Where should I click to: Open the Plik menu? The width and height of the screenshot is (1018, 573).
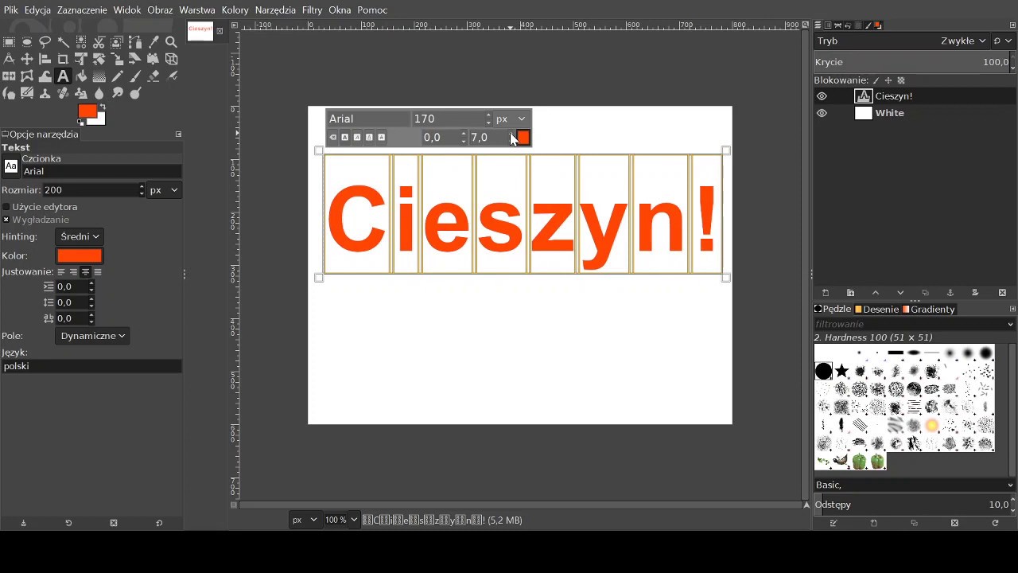pos(10,10)
